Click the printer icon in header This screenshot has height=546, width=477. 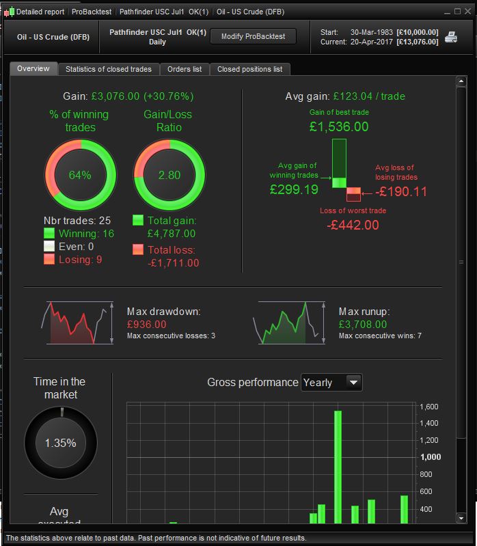pyautogui.click(x=451, y=37)
